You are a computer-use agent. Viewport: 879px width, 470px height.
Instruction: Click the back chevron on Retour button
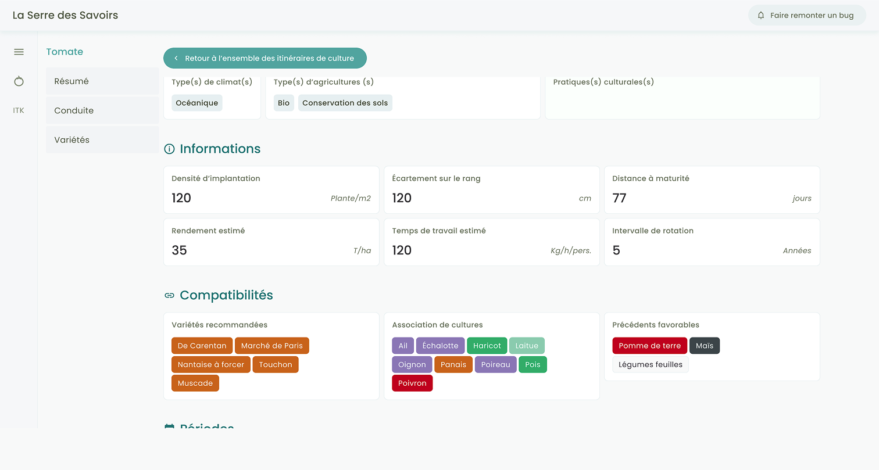[176, 59]
